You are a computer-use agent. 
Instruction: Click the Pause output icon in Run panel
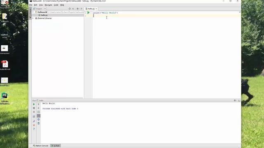(34, 112)
